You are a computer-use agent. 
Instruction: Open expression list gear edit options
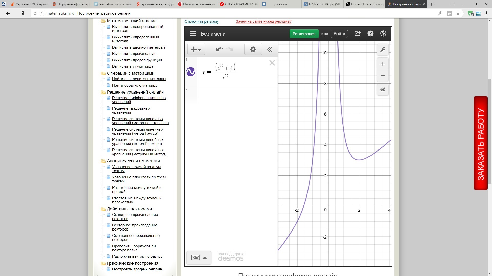[x=253, y=49]
